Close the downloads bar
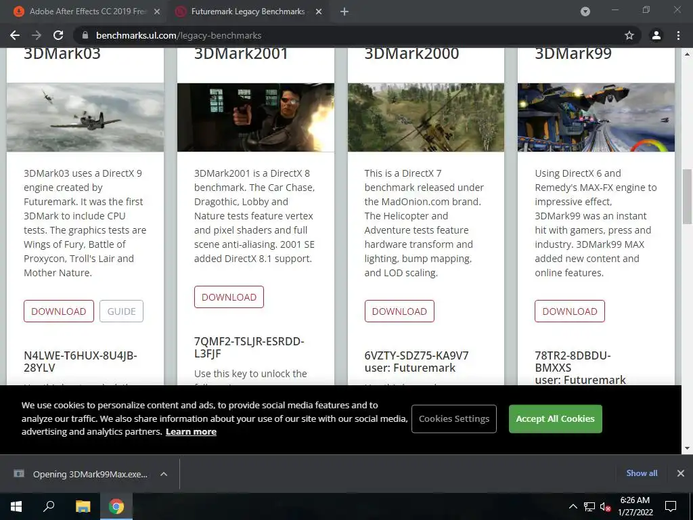 pyautogui.click(x=681, y=473)
